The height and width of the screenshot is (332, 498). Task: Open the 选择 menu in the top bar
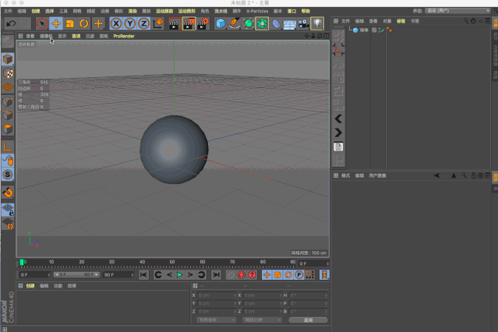(x=49, y=11)
